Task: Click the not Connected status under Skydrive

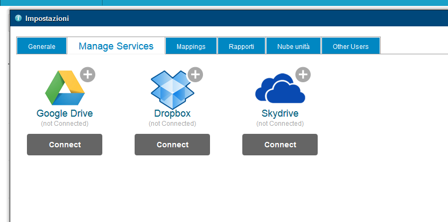Action: click(x=280, y=124)
